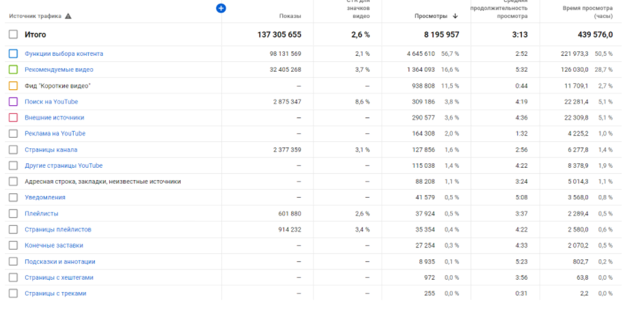This screenshot has height=318, width=623.
Task: Check the Адресная строка, закладки checkbox
Action: (x=13, y=182)
